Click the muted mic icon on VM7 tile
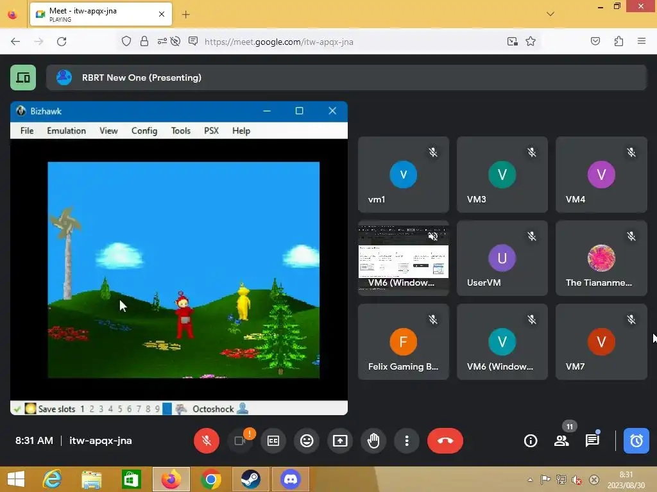Screen dimensions: 657x492 (631, 320)
